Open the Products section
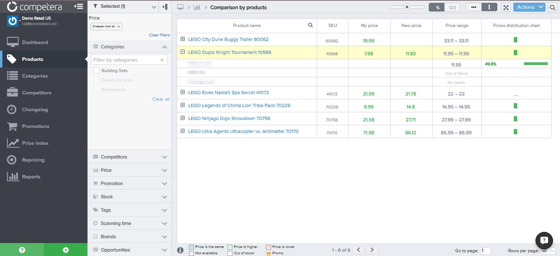 (43, 59)
